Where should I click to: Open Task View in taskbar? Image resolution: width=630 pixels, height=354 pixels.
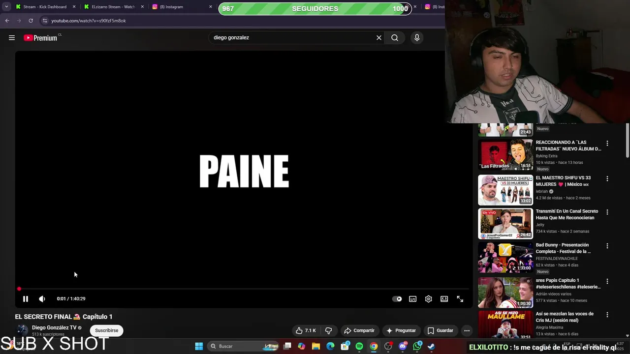tap(287, 346)
